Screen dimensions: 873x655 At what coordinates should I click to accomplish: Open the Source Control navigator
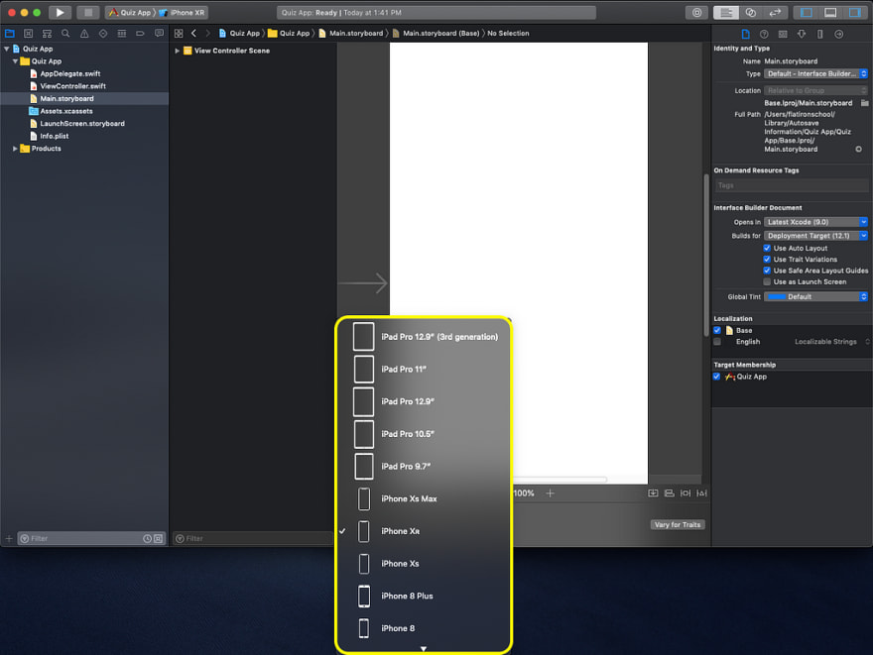pos(29,34)
